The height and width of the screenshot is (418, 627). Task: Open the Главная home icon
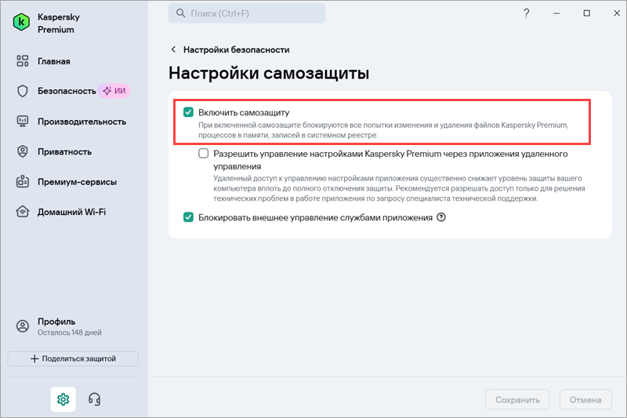23,61
